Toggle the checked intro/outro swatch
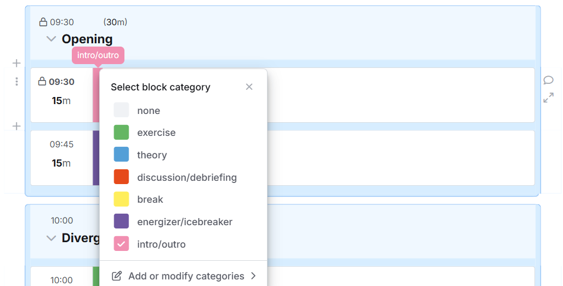563x286 pixels. click(x=121, y=244)
